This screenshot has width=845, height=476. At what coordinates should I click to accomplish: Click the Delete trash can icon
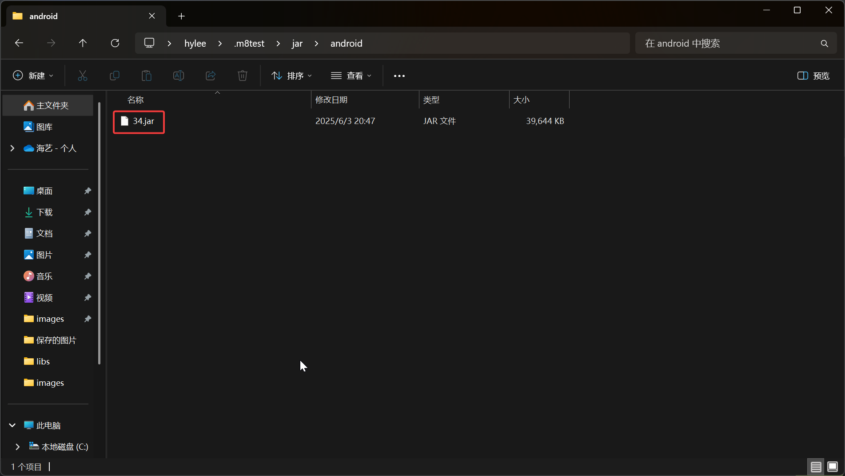243,76
